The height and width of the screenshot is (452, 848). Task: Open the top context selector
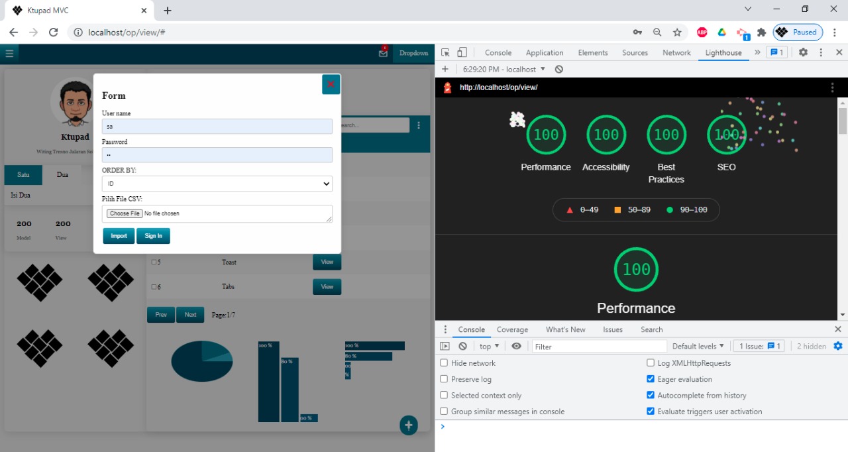tap(490, 346)
